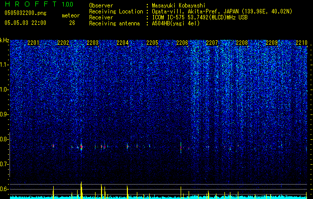Click the 2208 time marker
This screenshot has height=199, width=313.
pos(242,42)
